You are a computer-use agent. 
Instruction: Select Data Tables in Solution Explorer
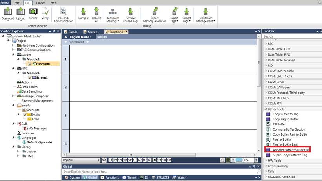[29, 87]
